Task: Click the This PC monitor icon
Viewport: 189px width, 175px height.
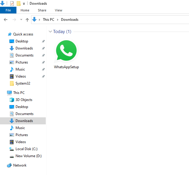Action: [x=9, y=93]
